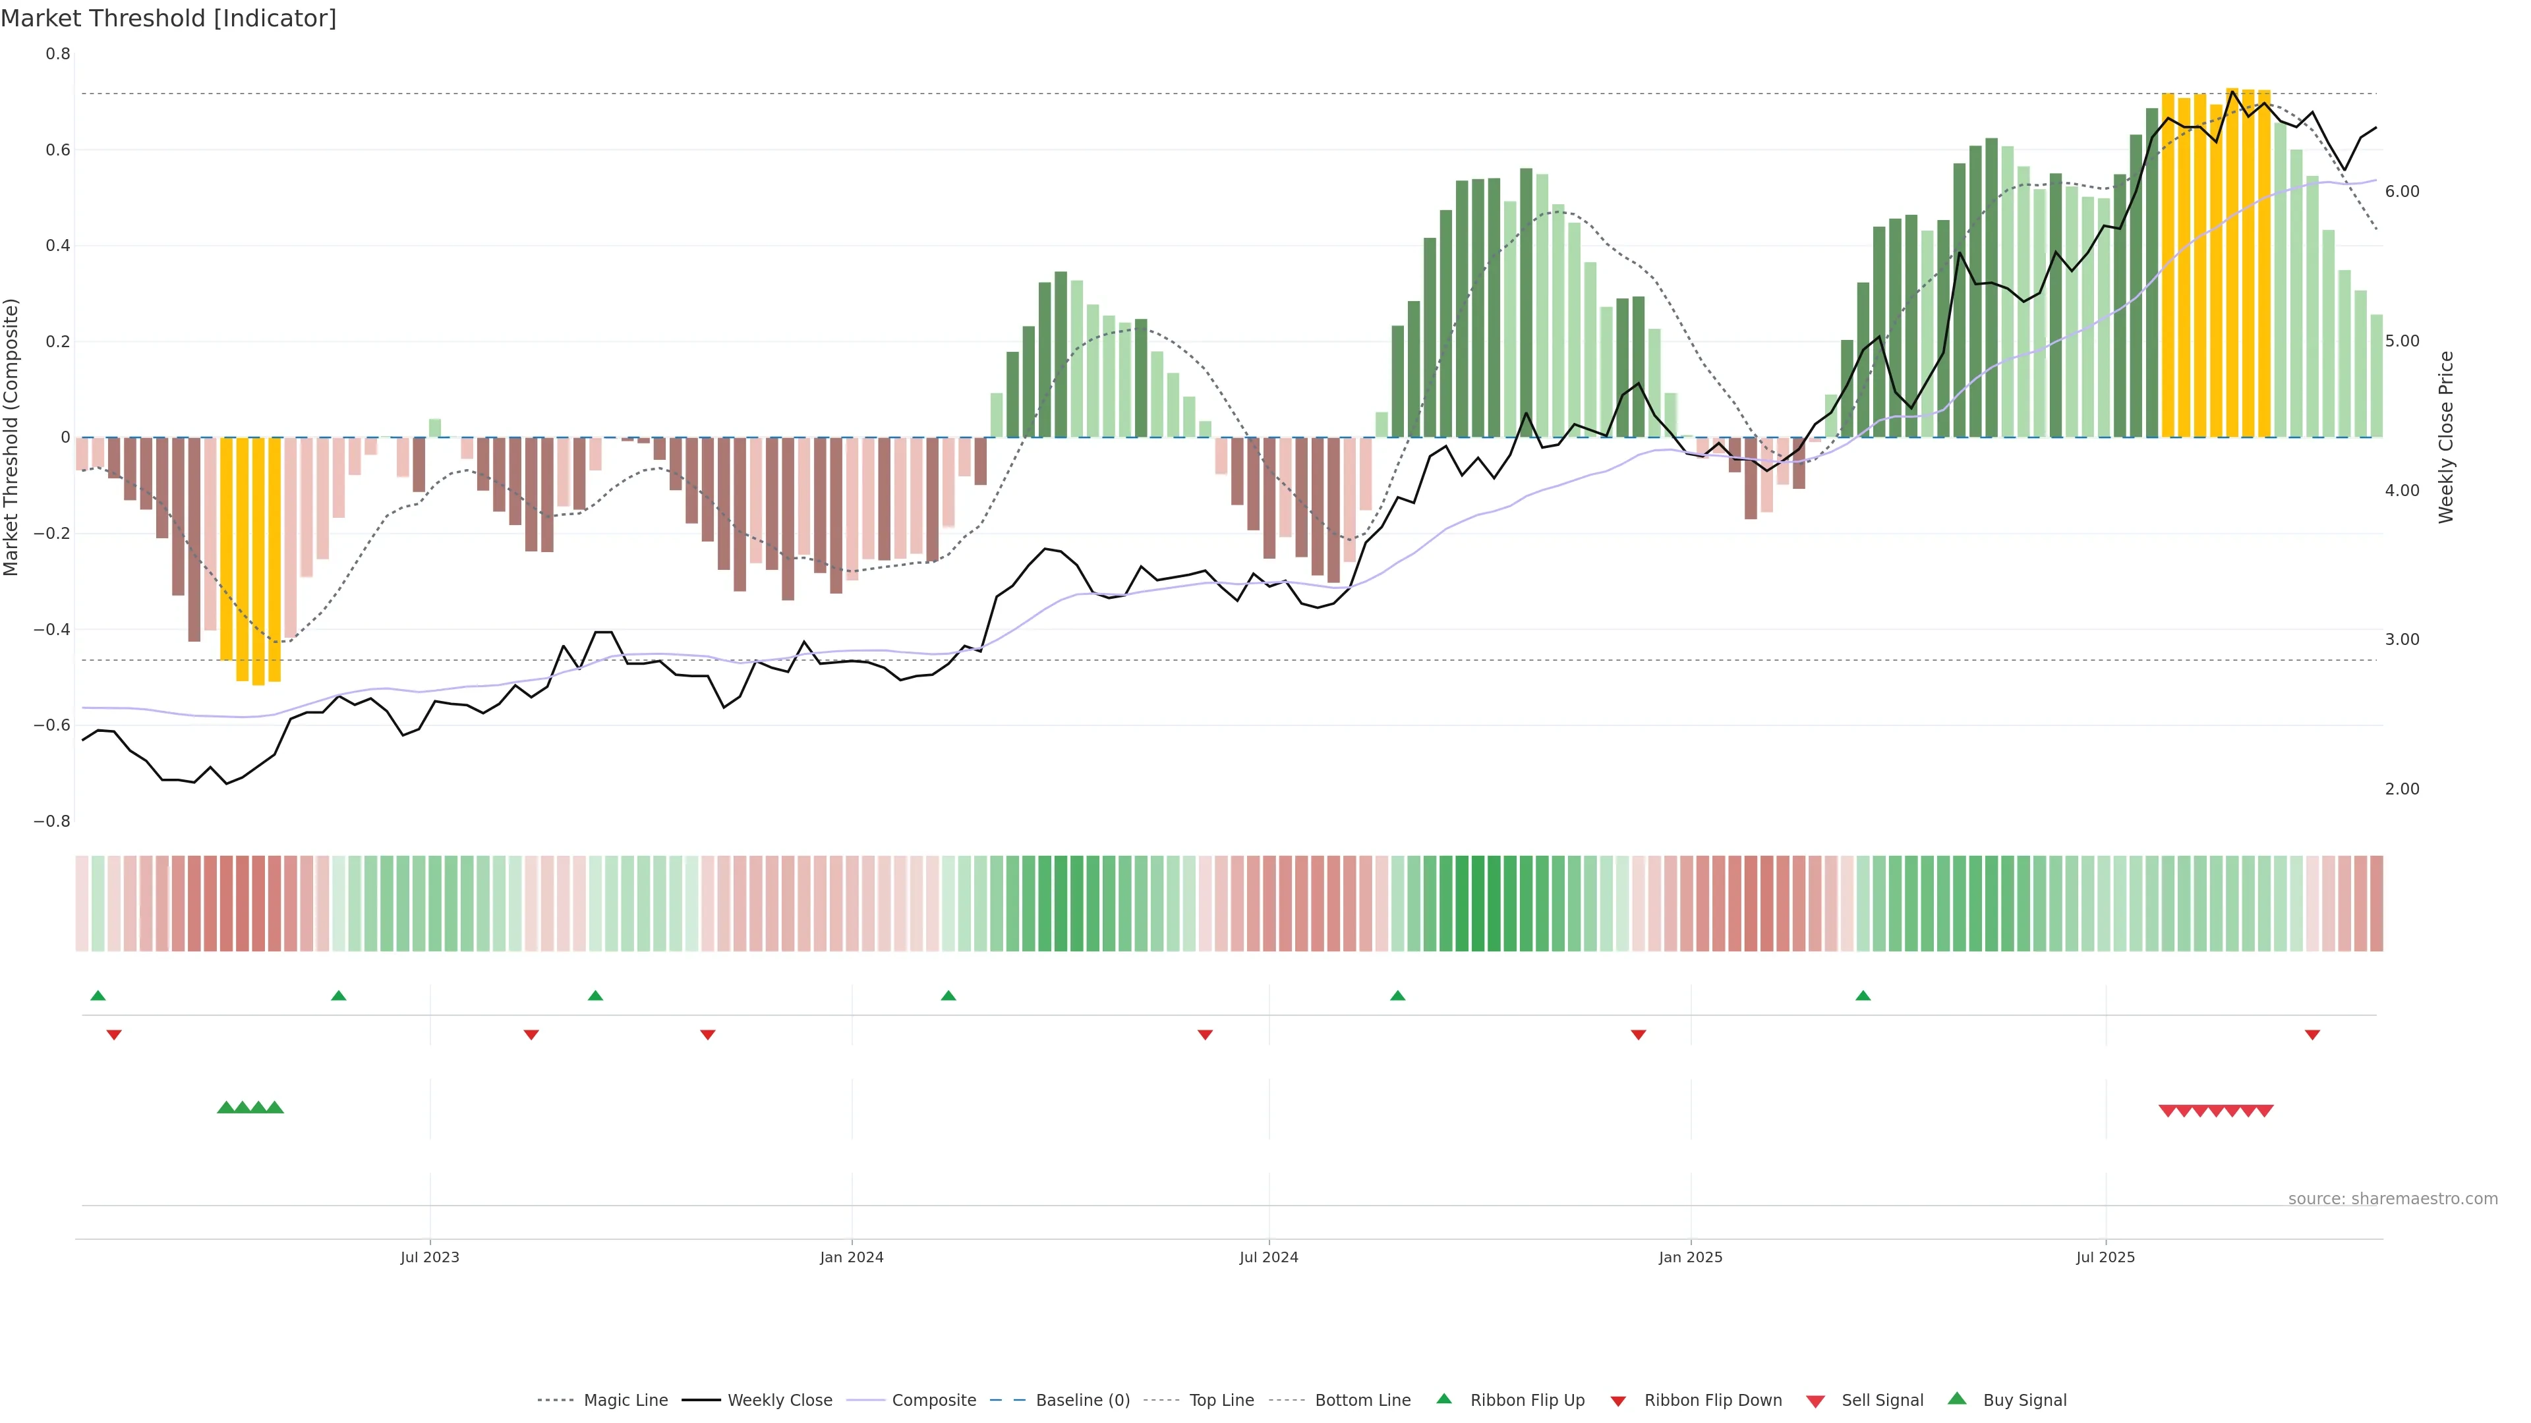Open source: sharemaestro.com text
Screen dimensions: 2531x1423
2393,1198
